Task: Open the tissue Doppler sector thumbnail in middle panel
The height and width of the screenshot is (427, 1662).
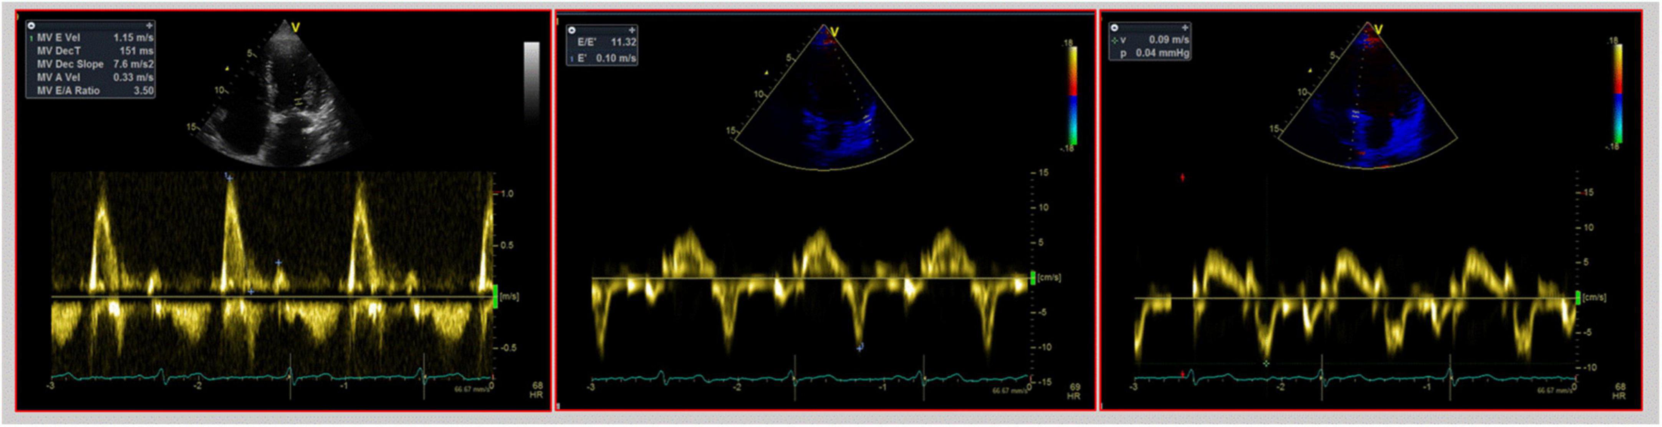Action: tap(823, 98)
